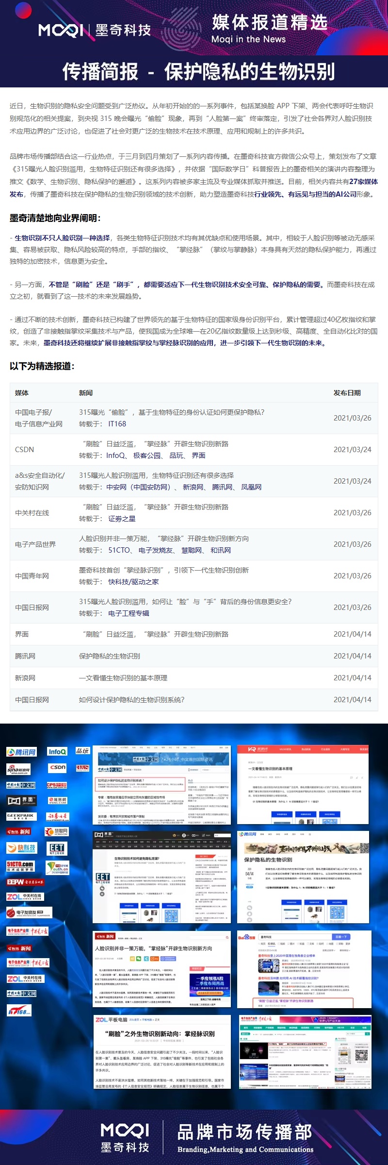Open 电子信息产业网 homepage screenshot thumbnail
388x1165 pixels.
click(305, 1052)
